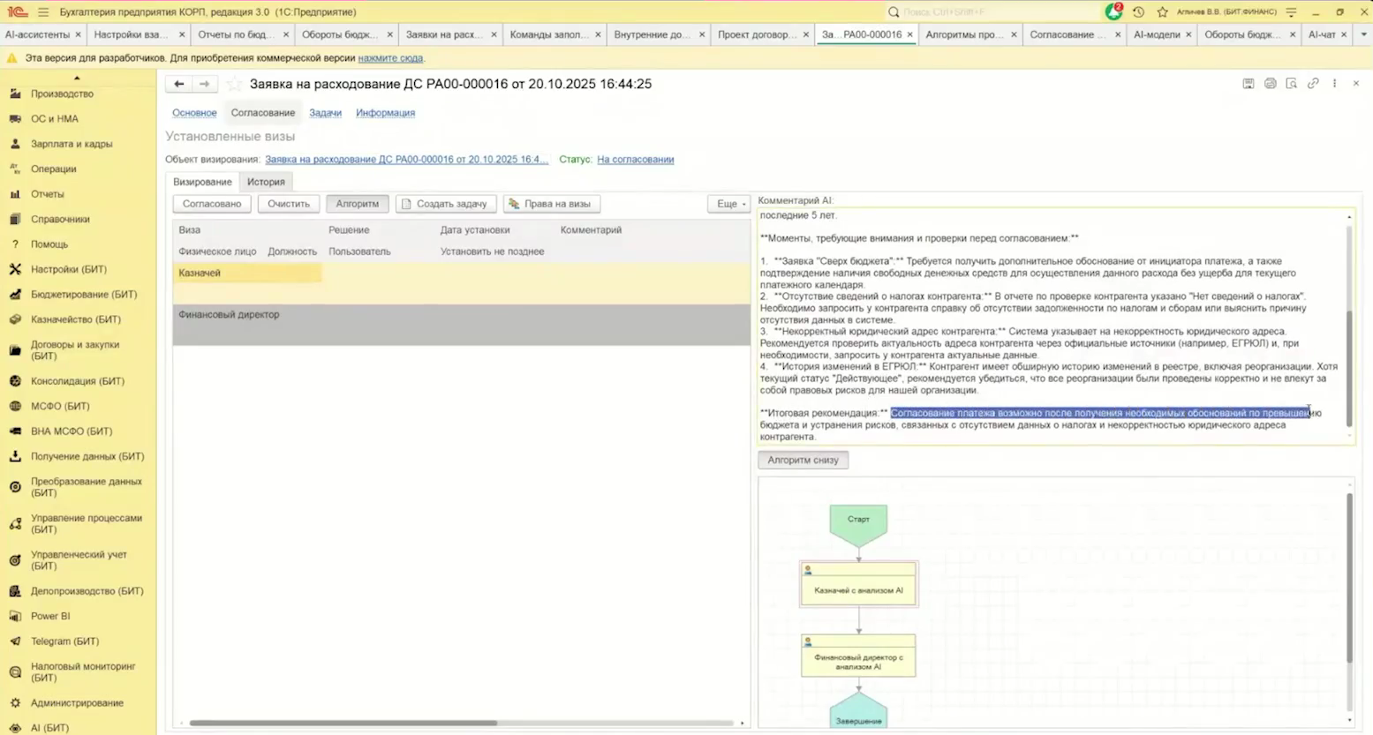Open Казначейство (БИТ) section in sidebar

[75, 319]
